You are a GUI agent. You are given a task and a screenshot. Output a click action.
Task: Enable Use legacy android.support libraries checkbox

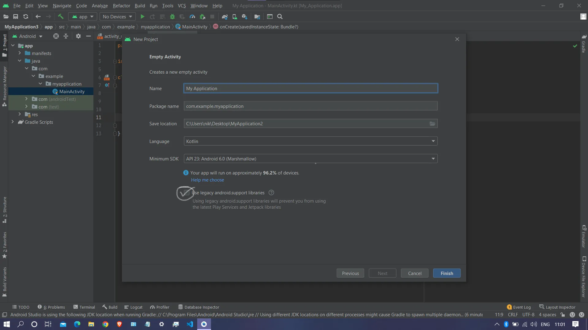[x=187, y=193]
